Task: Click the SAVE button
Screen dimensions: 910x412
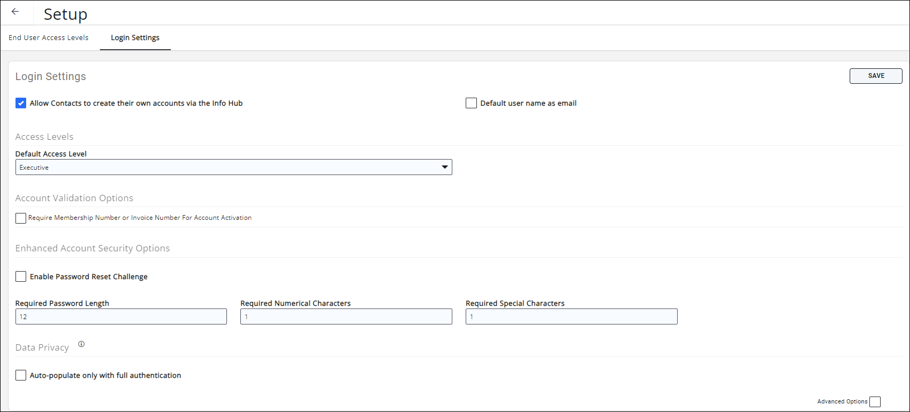Action: (x=876, y=76)
